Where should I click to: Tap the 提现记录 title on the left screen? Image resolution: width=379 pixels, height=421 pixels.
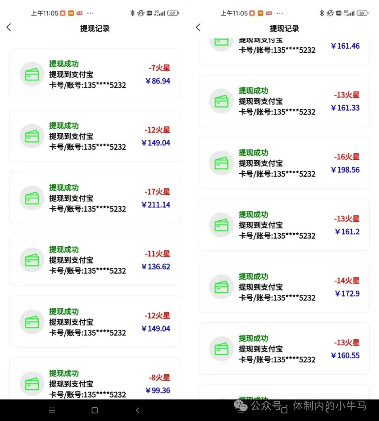pos(95,28)
